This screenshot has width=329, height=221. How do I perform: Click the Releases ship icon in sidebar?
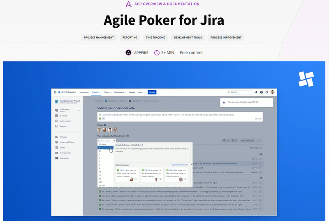[x=56, y=137]
